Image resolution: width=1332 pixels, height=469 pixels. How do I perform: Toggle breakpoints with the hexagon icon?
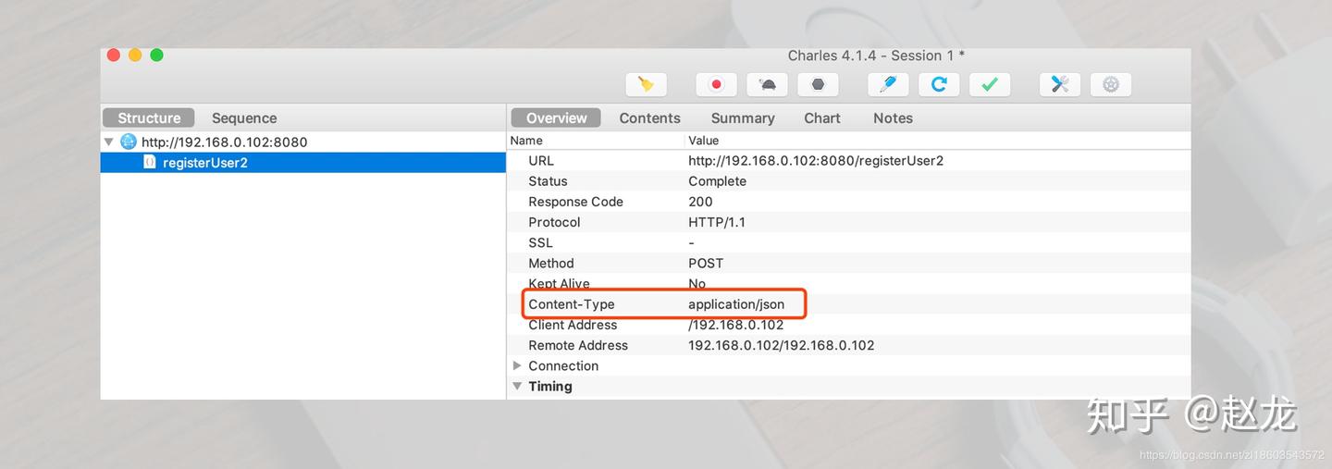click(x=818, y=84)
